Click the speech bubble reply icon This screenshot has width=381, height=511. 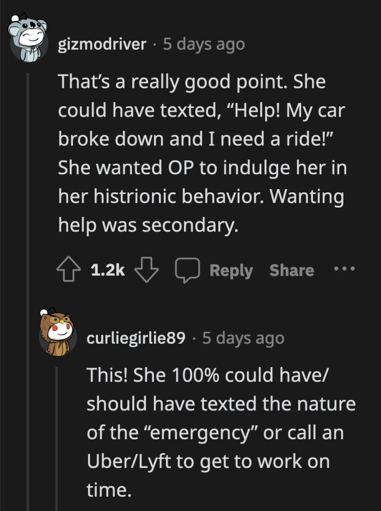click(x=188, y=269)
